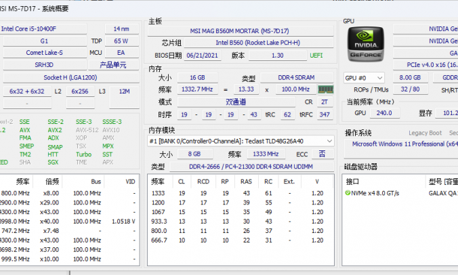Click the MSI MAG B560M MORTAR motherboard field
The width and height of the screenshot is (458, 275).
pyautogui.click(x=240, y=31)
